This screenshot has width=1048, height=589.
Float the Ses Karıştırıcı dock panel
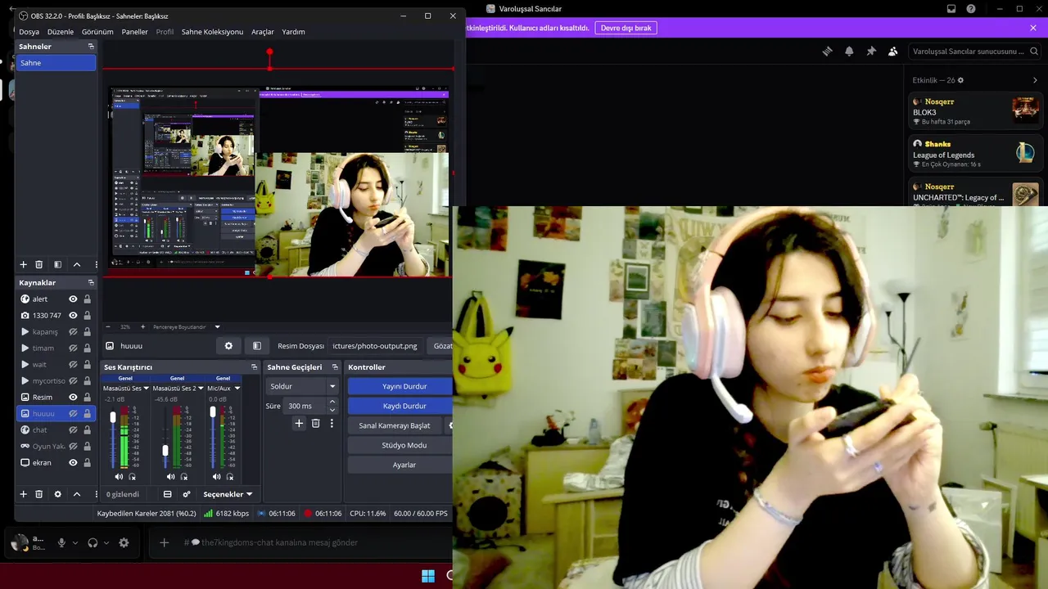pos(254,367)
